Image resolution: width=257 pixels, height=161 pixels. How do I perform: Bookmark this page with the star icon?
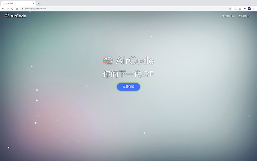[x=230, y=8]
